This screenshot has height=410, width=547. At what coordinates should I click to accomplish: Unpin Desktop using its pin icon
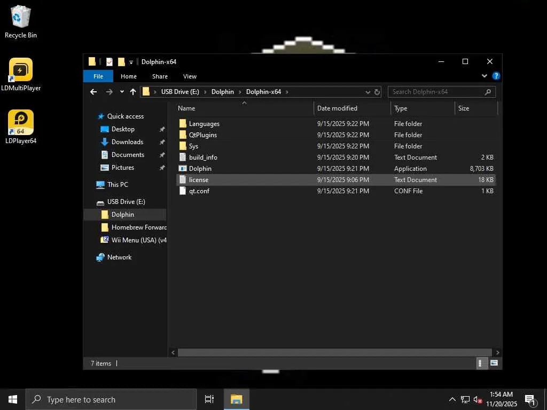coord(162,129)
